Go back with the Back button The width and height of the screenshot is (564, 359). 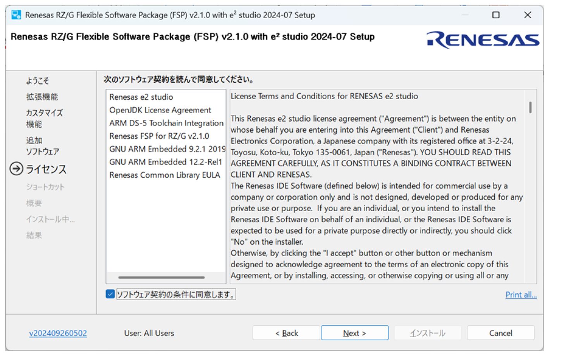286,333
